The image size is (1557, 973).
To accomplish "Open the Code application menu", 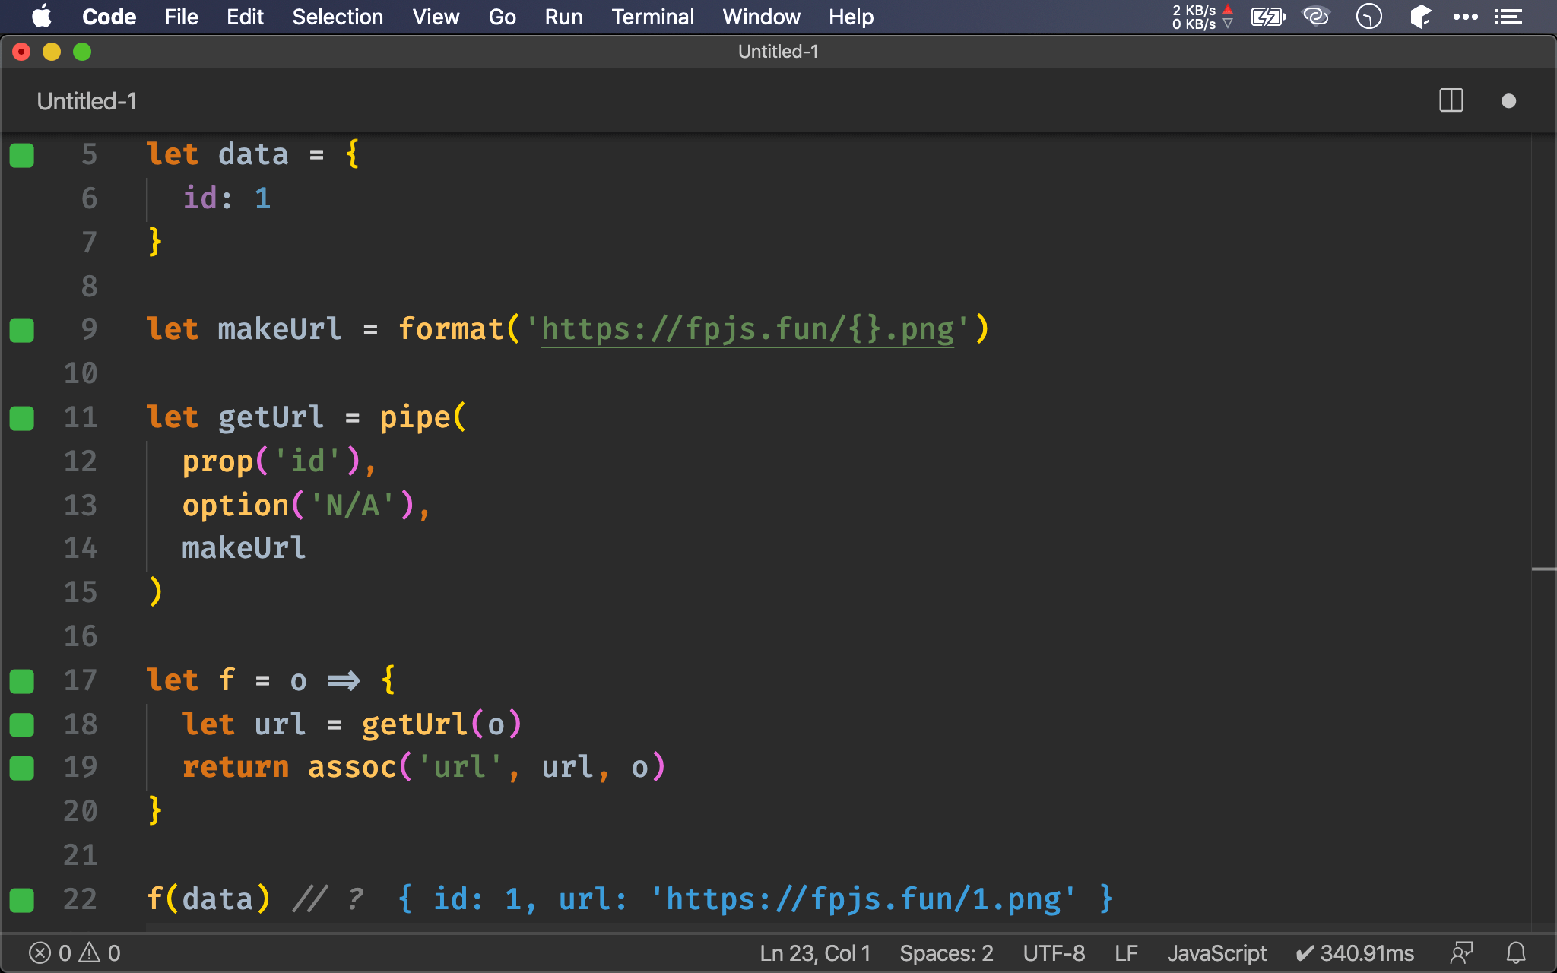I will click(x=109, y=17).
